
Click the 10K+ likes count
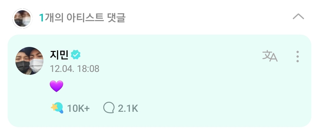coord(78,108)
